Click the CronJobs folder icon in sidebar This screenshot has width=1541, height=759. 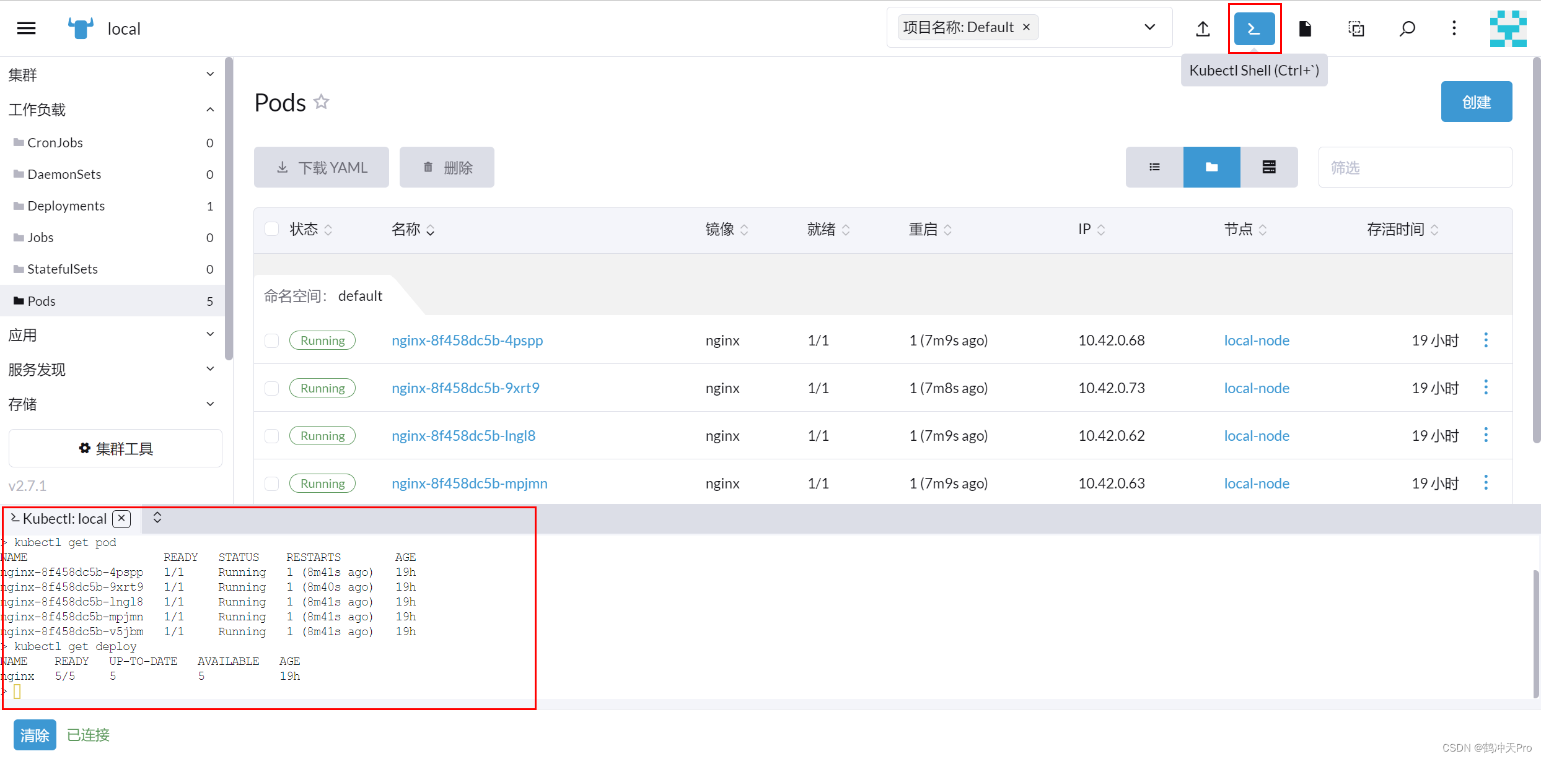tap(19, 142)
